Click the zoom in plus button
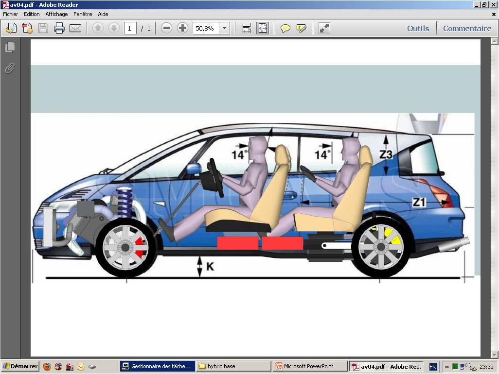 tap(182, 28)
